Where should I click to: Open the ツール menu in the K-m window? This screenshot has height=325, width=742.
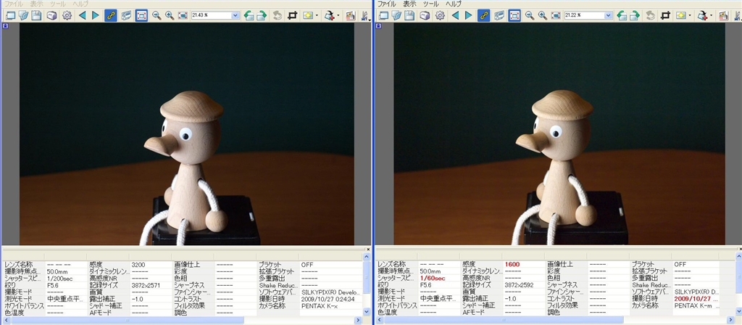tap(430, 4)
